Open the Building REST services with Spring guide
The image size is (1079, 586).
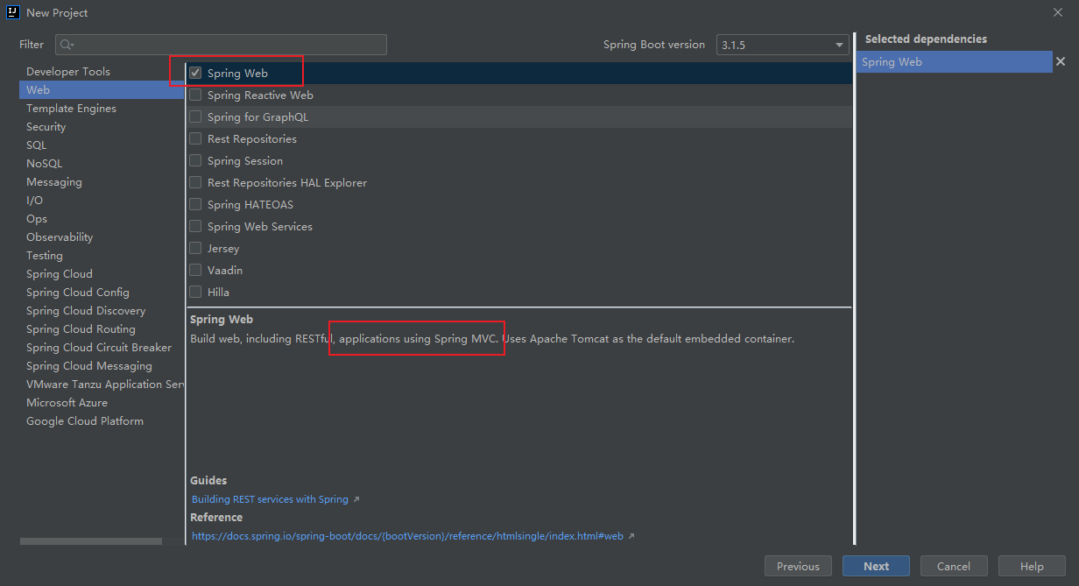coord(270,499)
